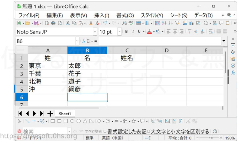Open the Navigator from the sidebar
The image size is (251, 141).
coord(233,65)
